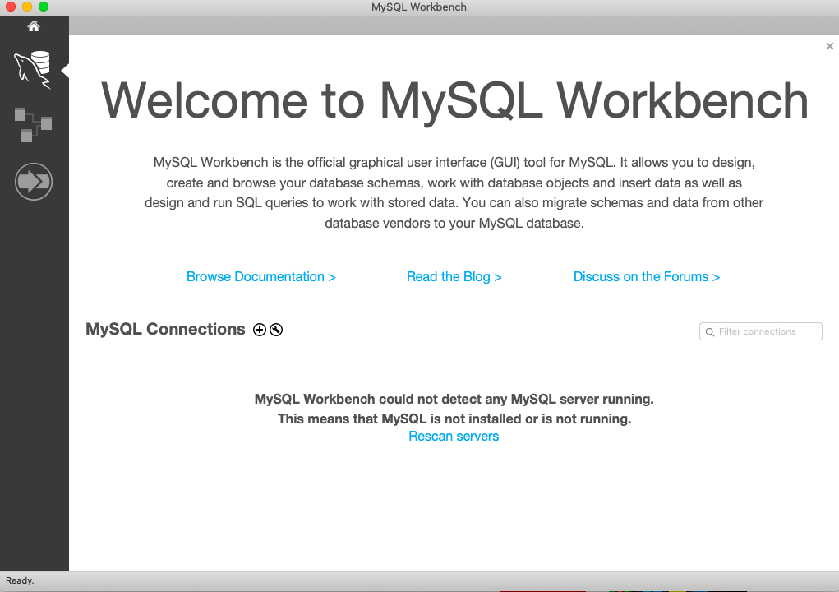Image resolution: width=839 pixels, height=592 pixels.
Task: Minimize the window with the yellow button
Action: click(x=27, y=5)
